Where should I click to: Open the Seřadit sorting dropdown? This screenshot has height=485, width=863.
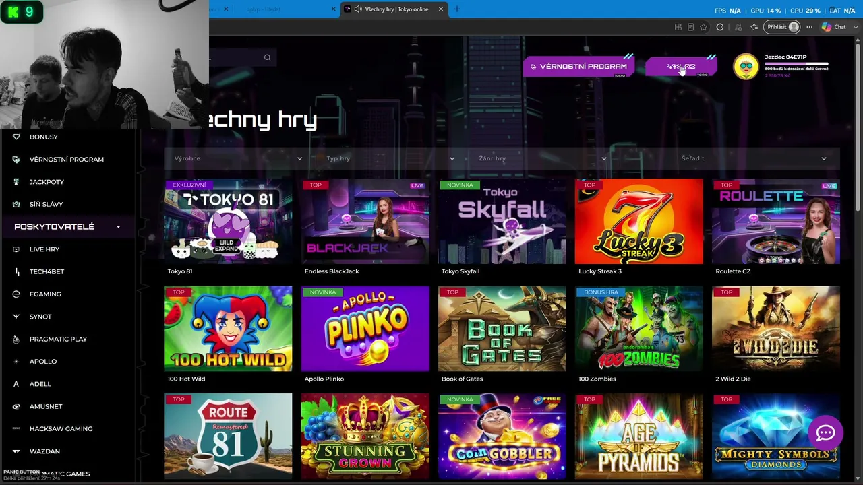(x=754, y=158)
